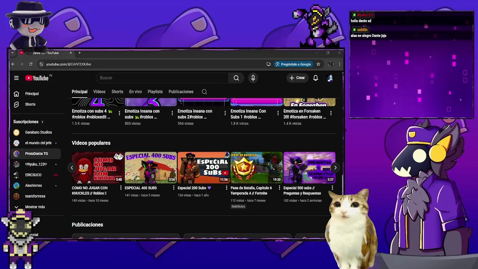Open Especial 200 Subs thumbnail

(204, 168)
